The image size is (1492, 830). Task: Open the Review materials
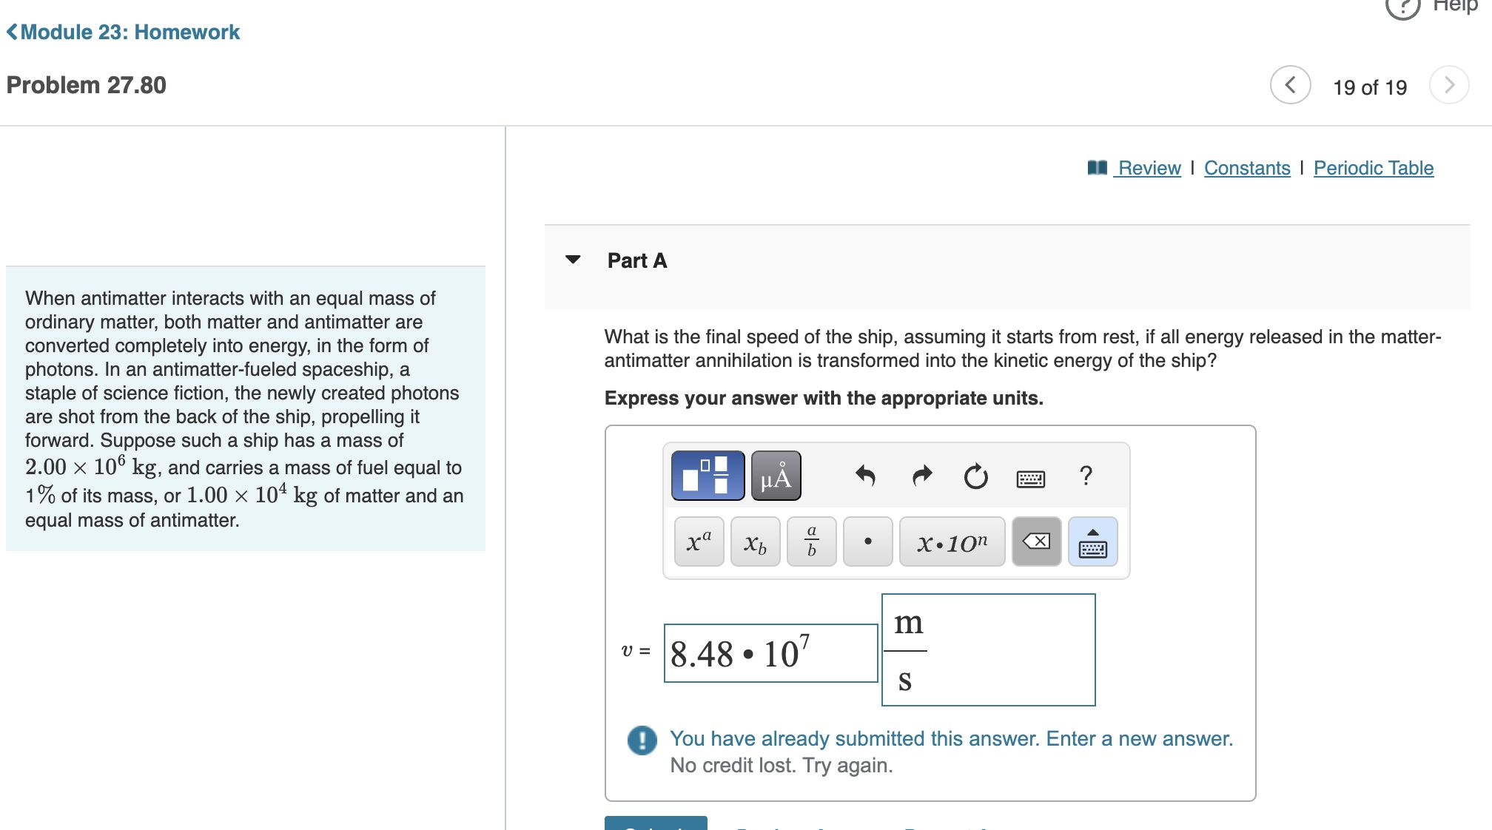click(1148, 168)
